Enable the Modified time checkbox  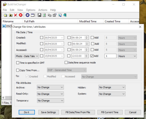pos(69,44)
